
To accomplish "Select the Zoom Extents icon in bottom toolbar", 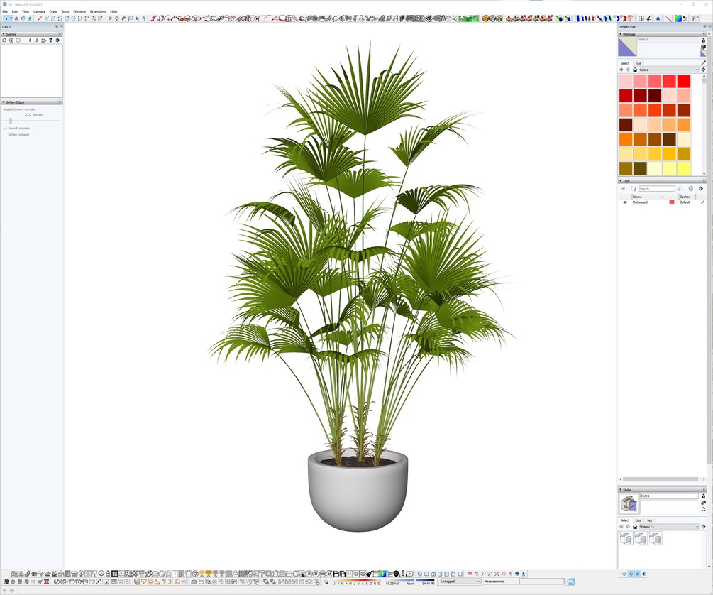I will [x=497, y=574].
